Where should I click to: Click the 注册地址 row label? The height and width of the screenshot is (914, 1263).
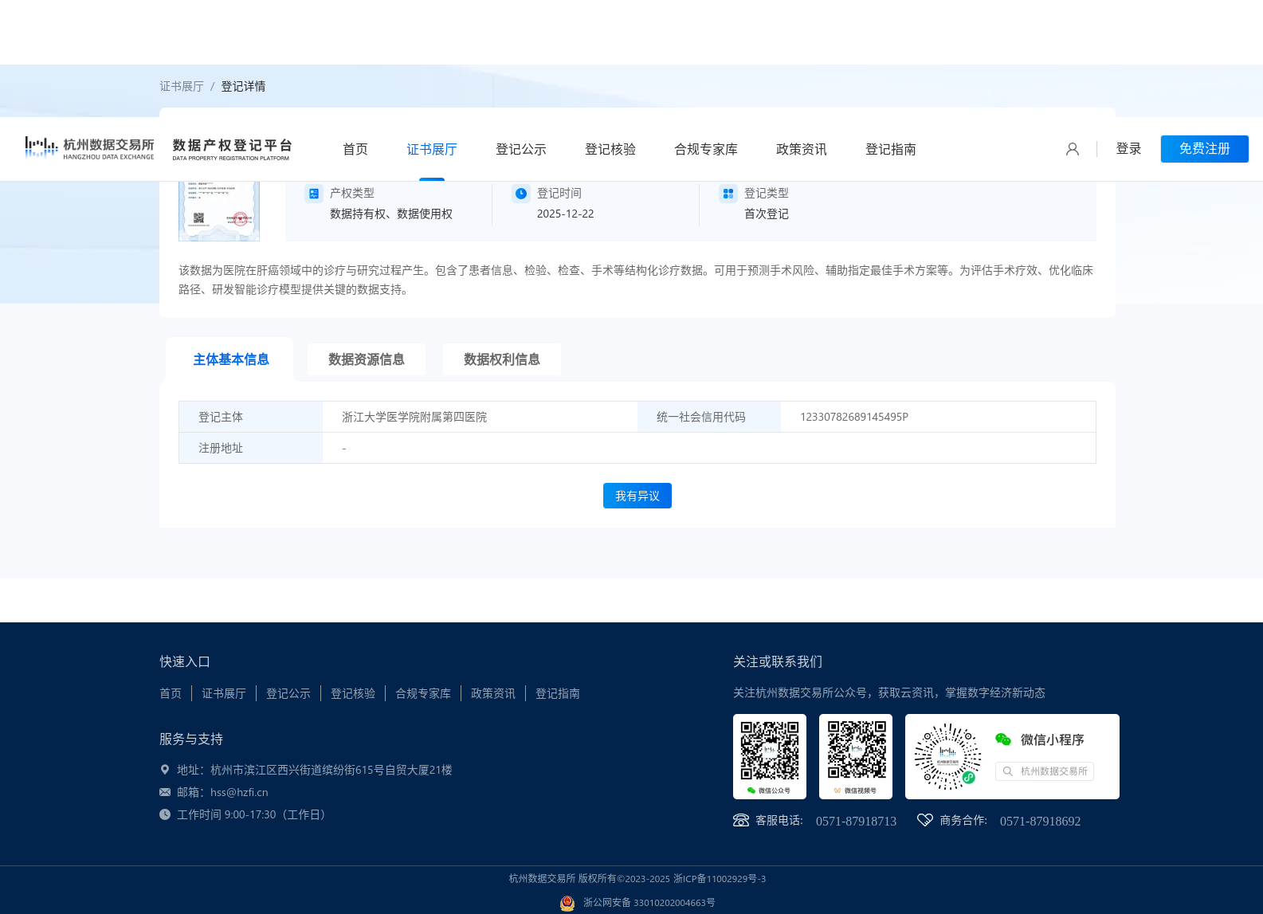pos(221,448)
